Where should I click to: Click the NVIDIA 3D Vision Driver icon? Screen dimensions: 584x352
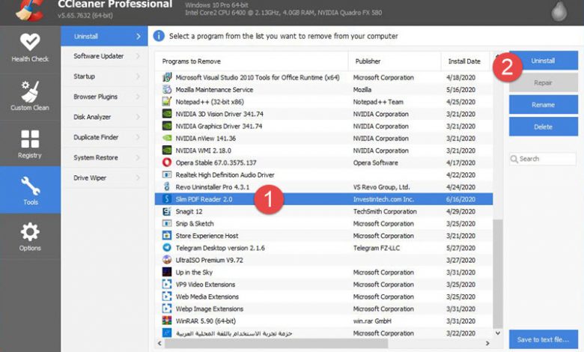pyautogui.click(x=167, y=114)
